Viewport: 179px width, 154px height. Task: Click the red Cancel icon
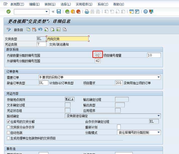click(x=78, y=12)
